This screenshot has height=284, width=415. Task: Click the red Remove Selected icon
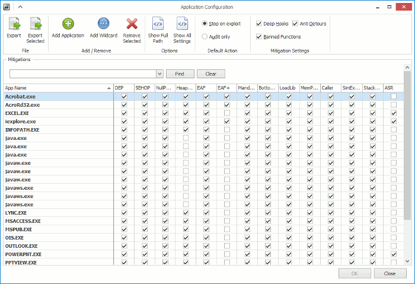click(132, 24)
